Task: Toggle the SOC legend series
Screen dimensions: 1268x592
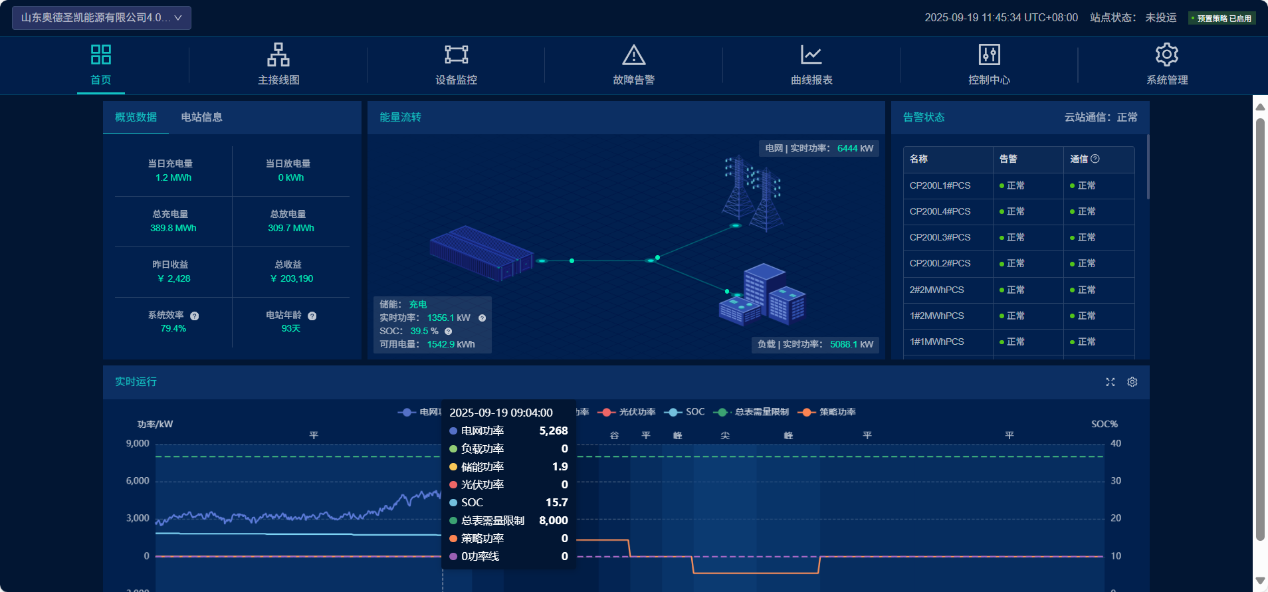Action: (x=685, y=412)
